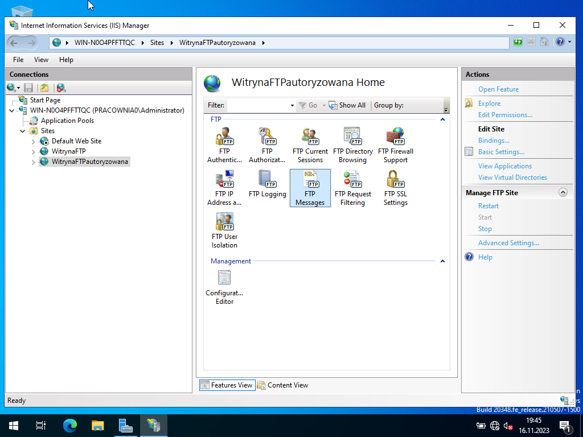Viewport: 583px width, 437px height.
Task: Select Application Pools in the tree
Action: (67, 121)
